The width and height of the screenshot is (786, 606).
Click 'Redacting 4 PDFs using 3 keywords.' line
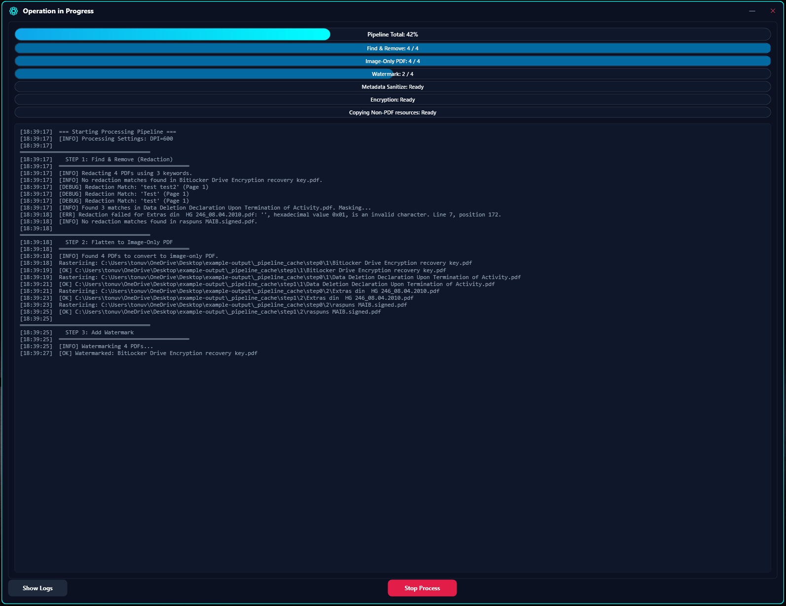106,173
